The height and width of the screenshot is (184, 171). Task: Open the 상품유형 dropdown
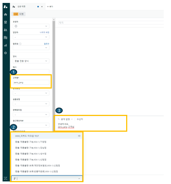(31, 104)
